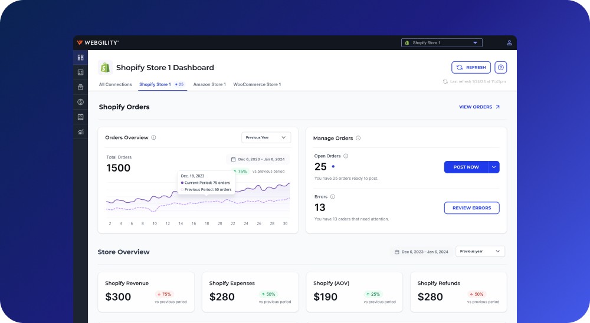Click the Refresh button
The width and height of the screenshot is (590, 323).
point(471,67)
